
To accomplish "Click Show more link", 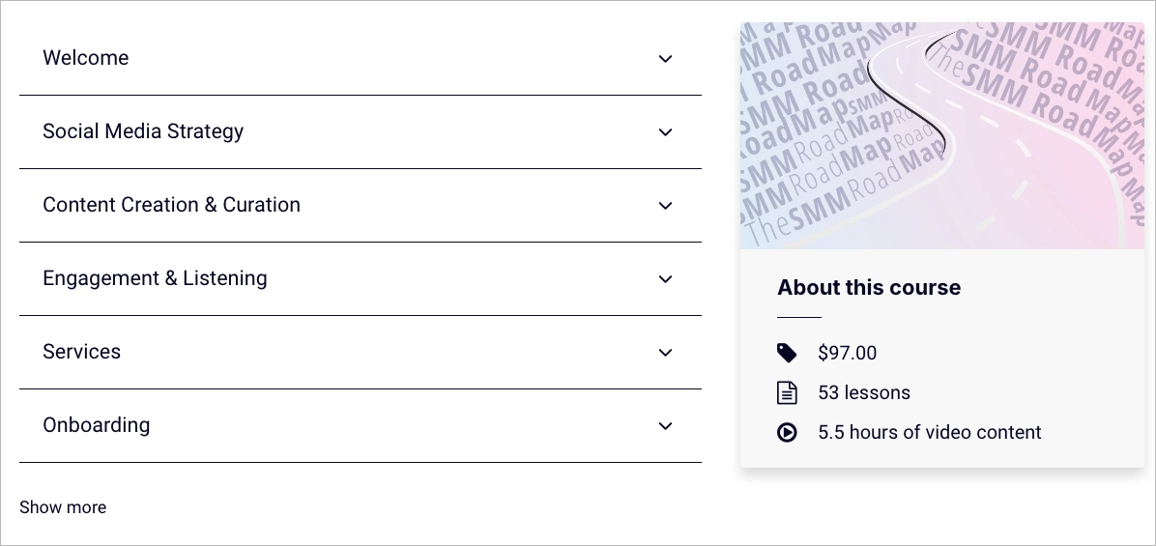I will pos(63,507).
